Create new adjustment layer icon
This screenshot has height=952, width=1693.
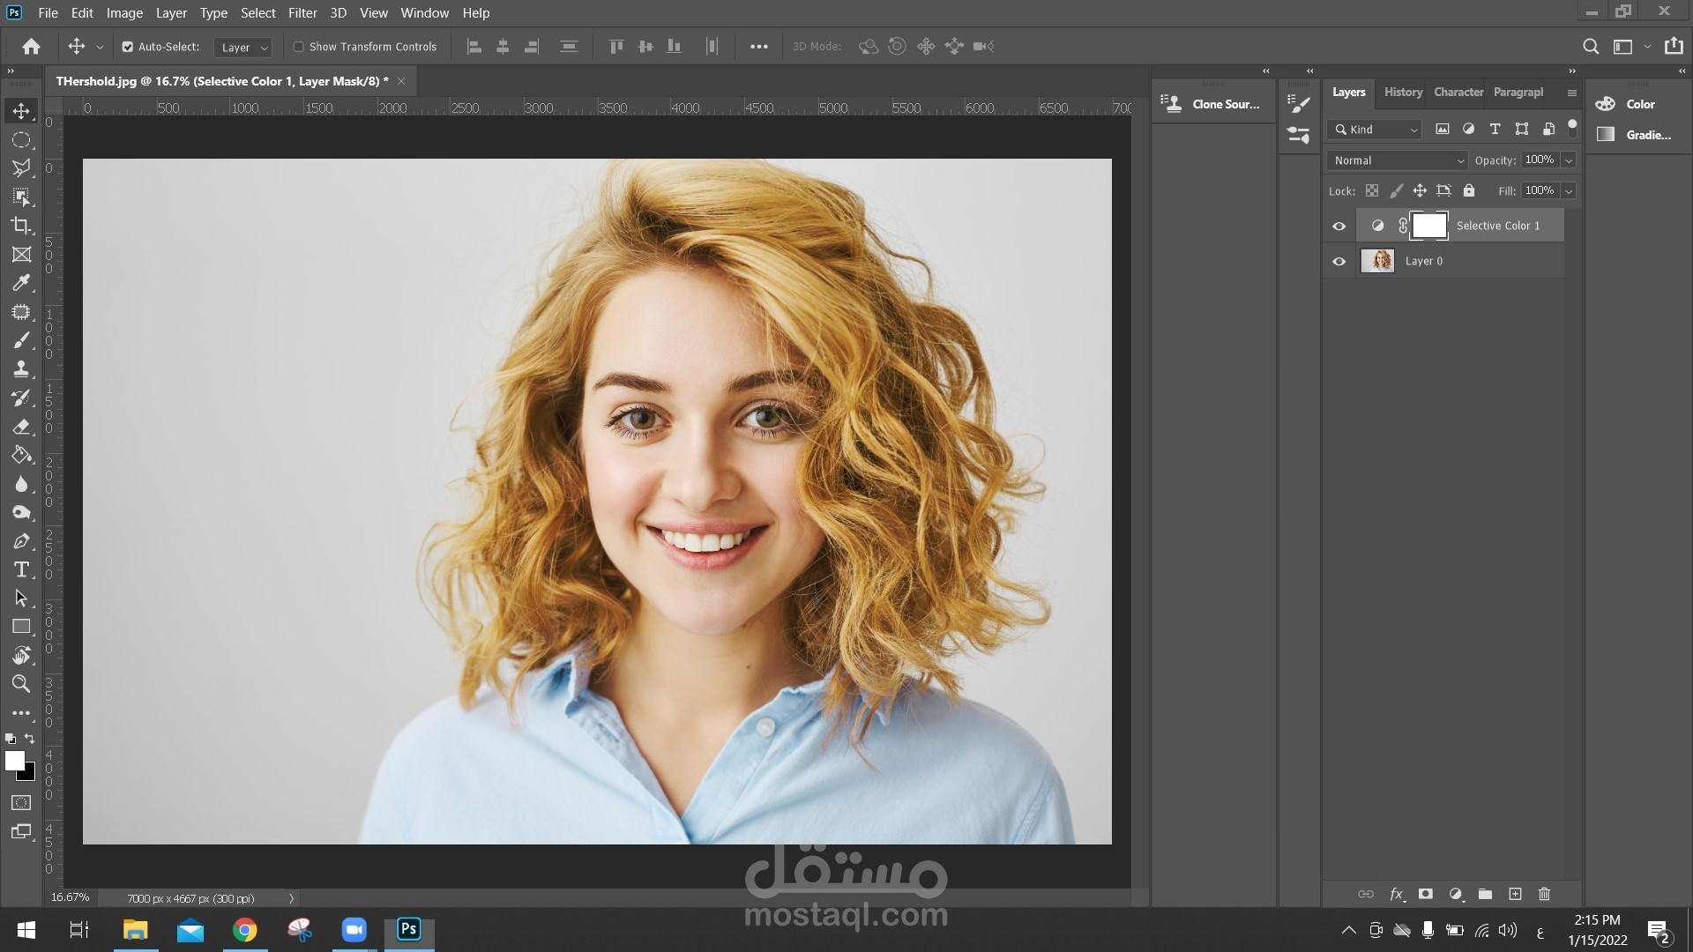(x=1456, y=894)
